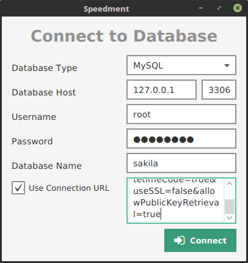Click the port field showing 3306
This screenshot has width=248, height=263.
point(219,90)
